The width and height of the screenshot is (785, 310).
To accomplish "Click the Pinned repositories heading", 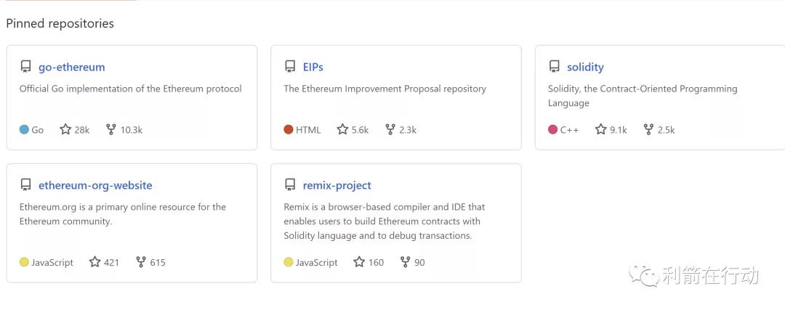I will click(60, 23).
